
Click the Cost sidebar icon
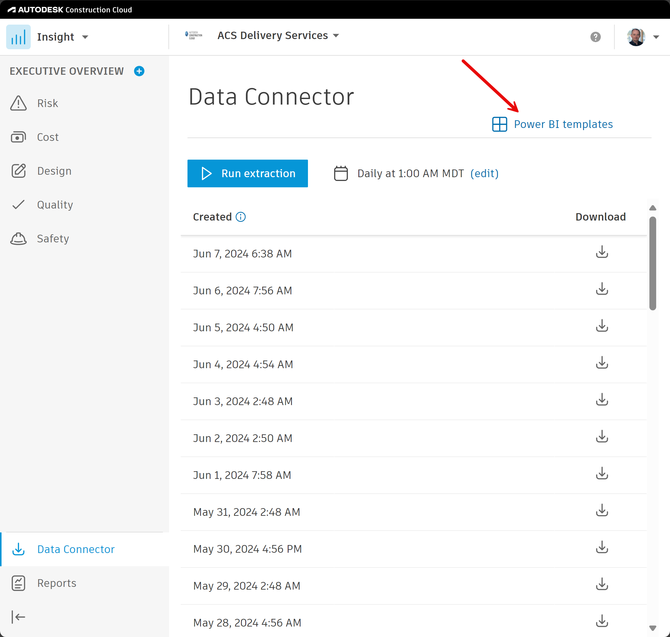(18, 137)
